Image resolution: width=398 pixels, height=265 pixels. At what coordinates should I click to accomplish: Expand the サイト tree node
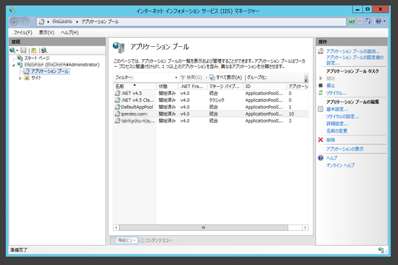pos(20,79)
